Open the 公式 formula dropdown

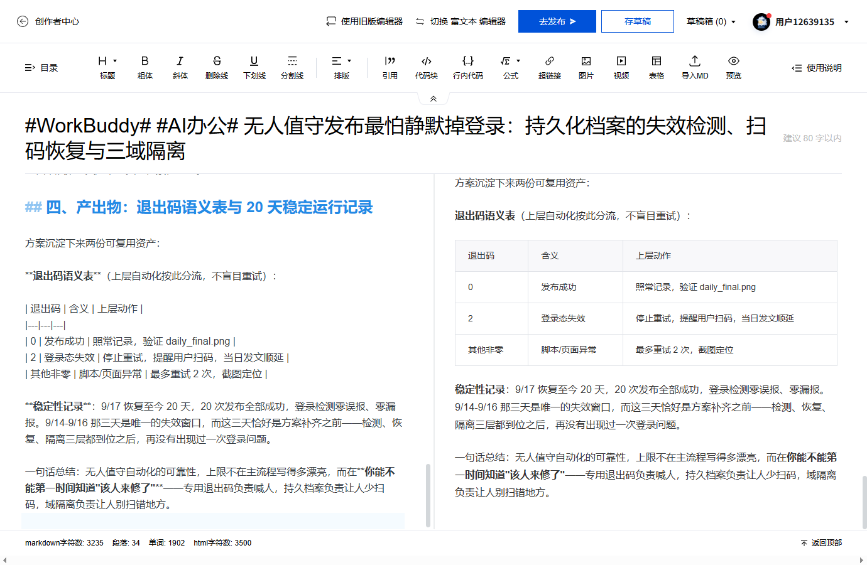(x=511, y=67)
